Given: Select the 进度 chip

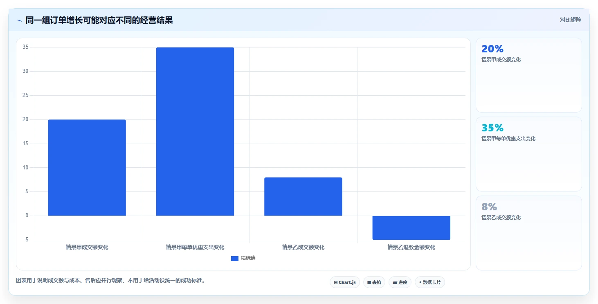Looking at the screenshot, I should point(400,282).
